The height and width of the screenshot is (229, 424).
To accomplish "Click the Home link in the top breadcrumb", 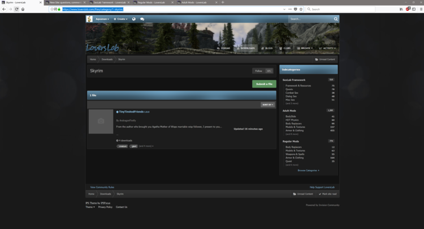I will point(93,59).
